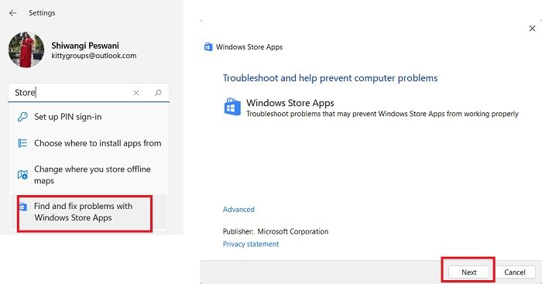
Task: Click Publisher: Microsoft Corporation text
Action: coord(276,231)
